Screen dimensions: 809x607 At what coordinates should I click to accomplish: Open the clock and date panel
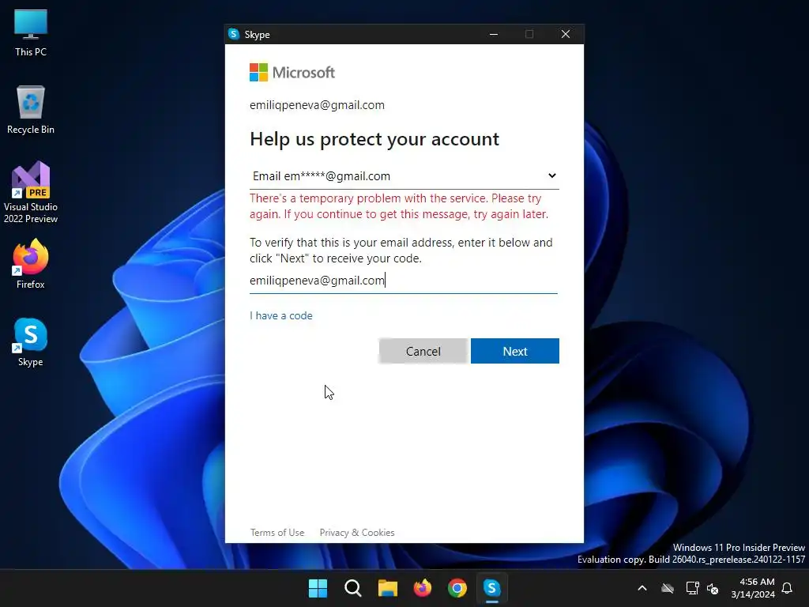pyautogui.click(x=753, y=588)
